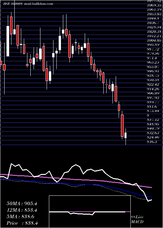Click the 963.23 price axis label
This screenshot has height=228, width=163.
[x=154, y=63]
